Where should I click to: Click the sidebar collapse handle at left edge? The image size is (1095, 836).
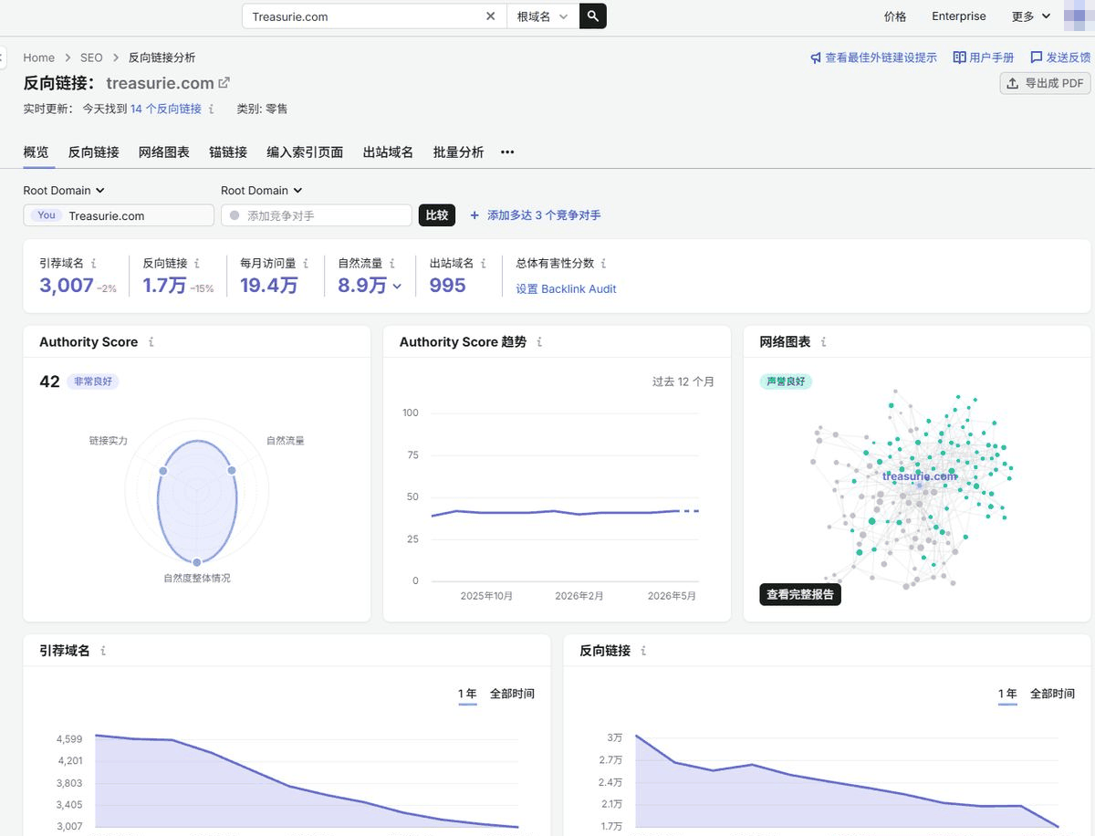click(3, 57)
